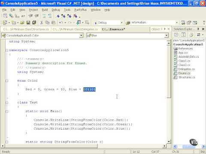Toggle a bookmark with the first flag icon
206x154 pixels.
58,16
